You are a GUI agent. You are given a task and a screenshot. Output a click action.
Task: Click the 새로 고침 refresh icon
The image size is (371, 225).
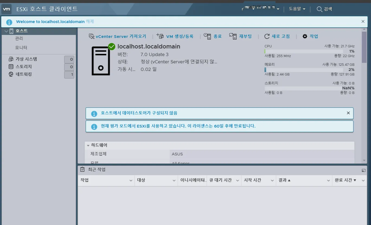tap(267, 36)
